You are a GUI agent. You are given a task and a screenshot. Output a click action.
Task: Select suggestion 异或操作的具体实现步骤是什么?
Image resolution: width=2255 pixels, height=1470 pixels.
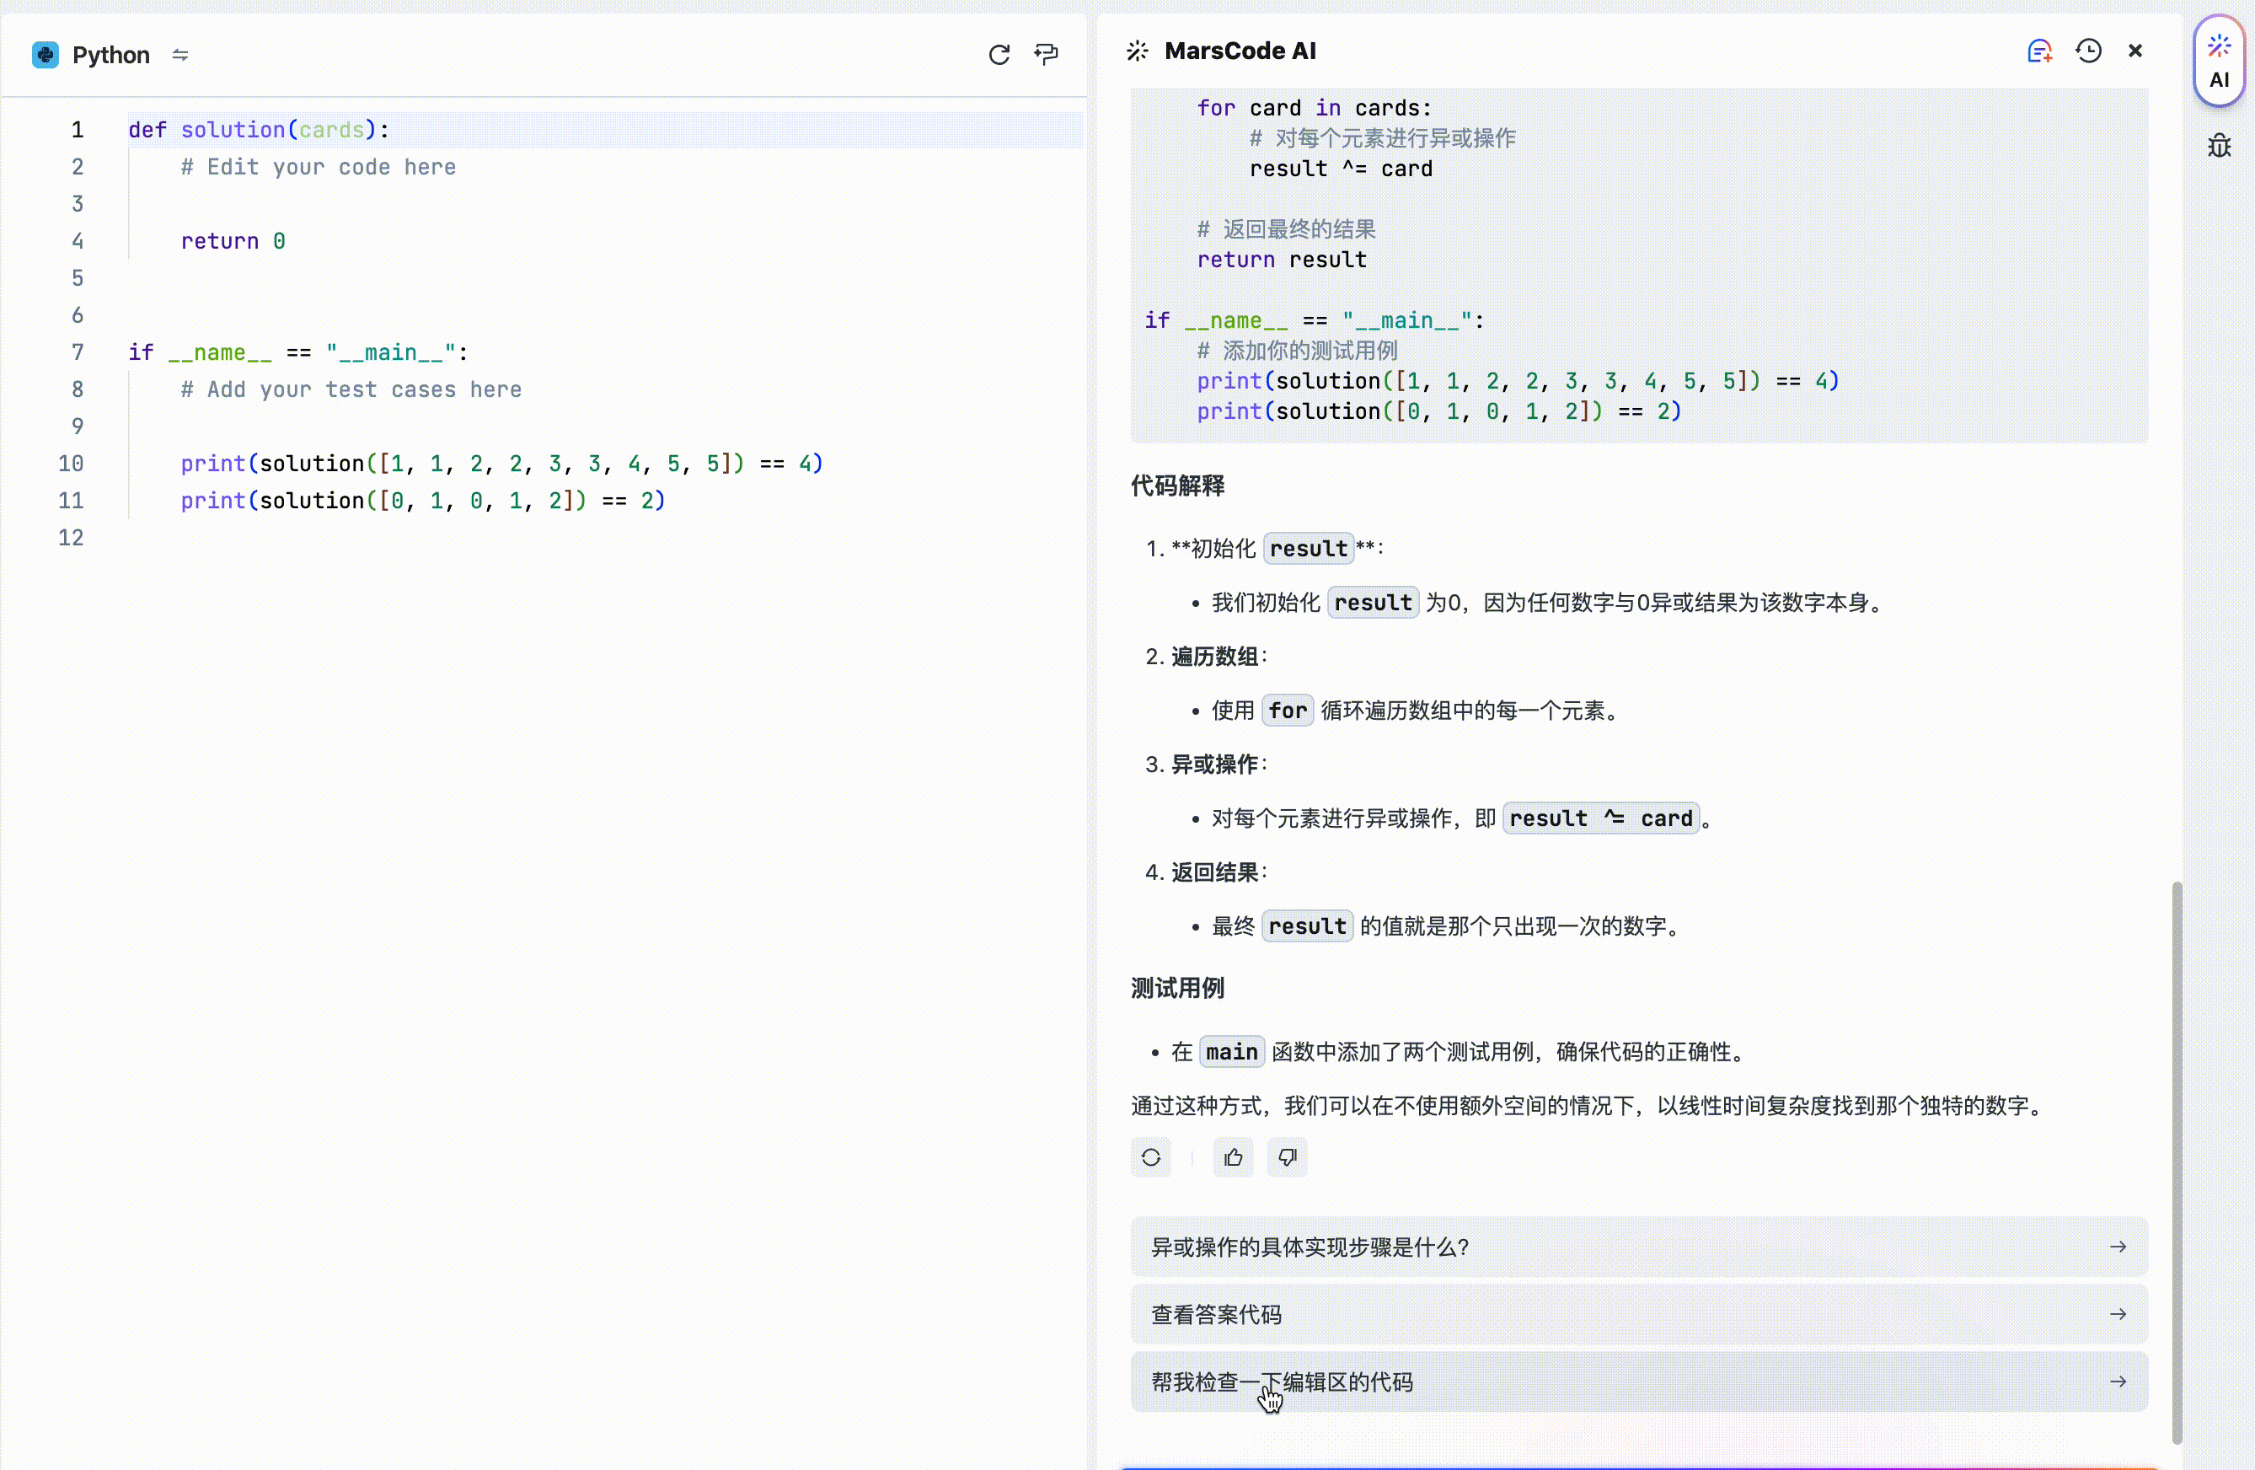[x=1310, y=1247]
